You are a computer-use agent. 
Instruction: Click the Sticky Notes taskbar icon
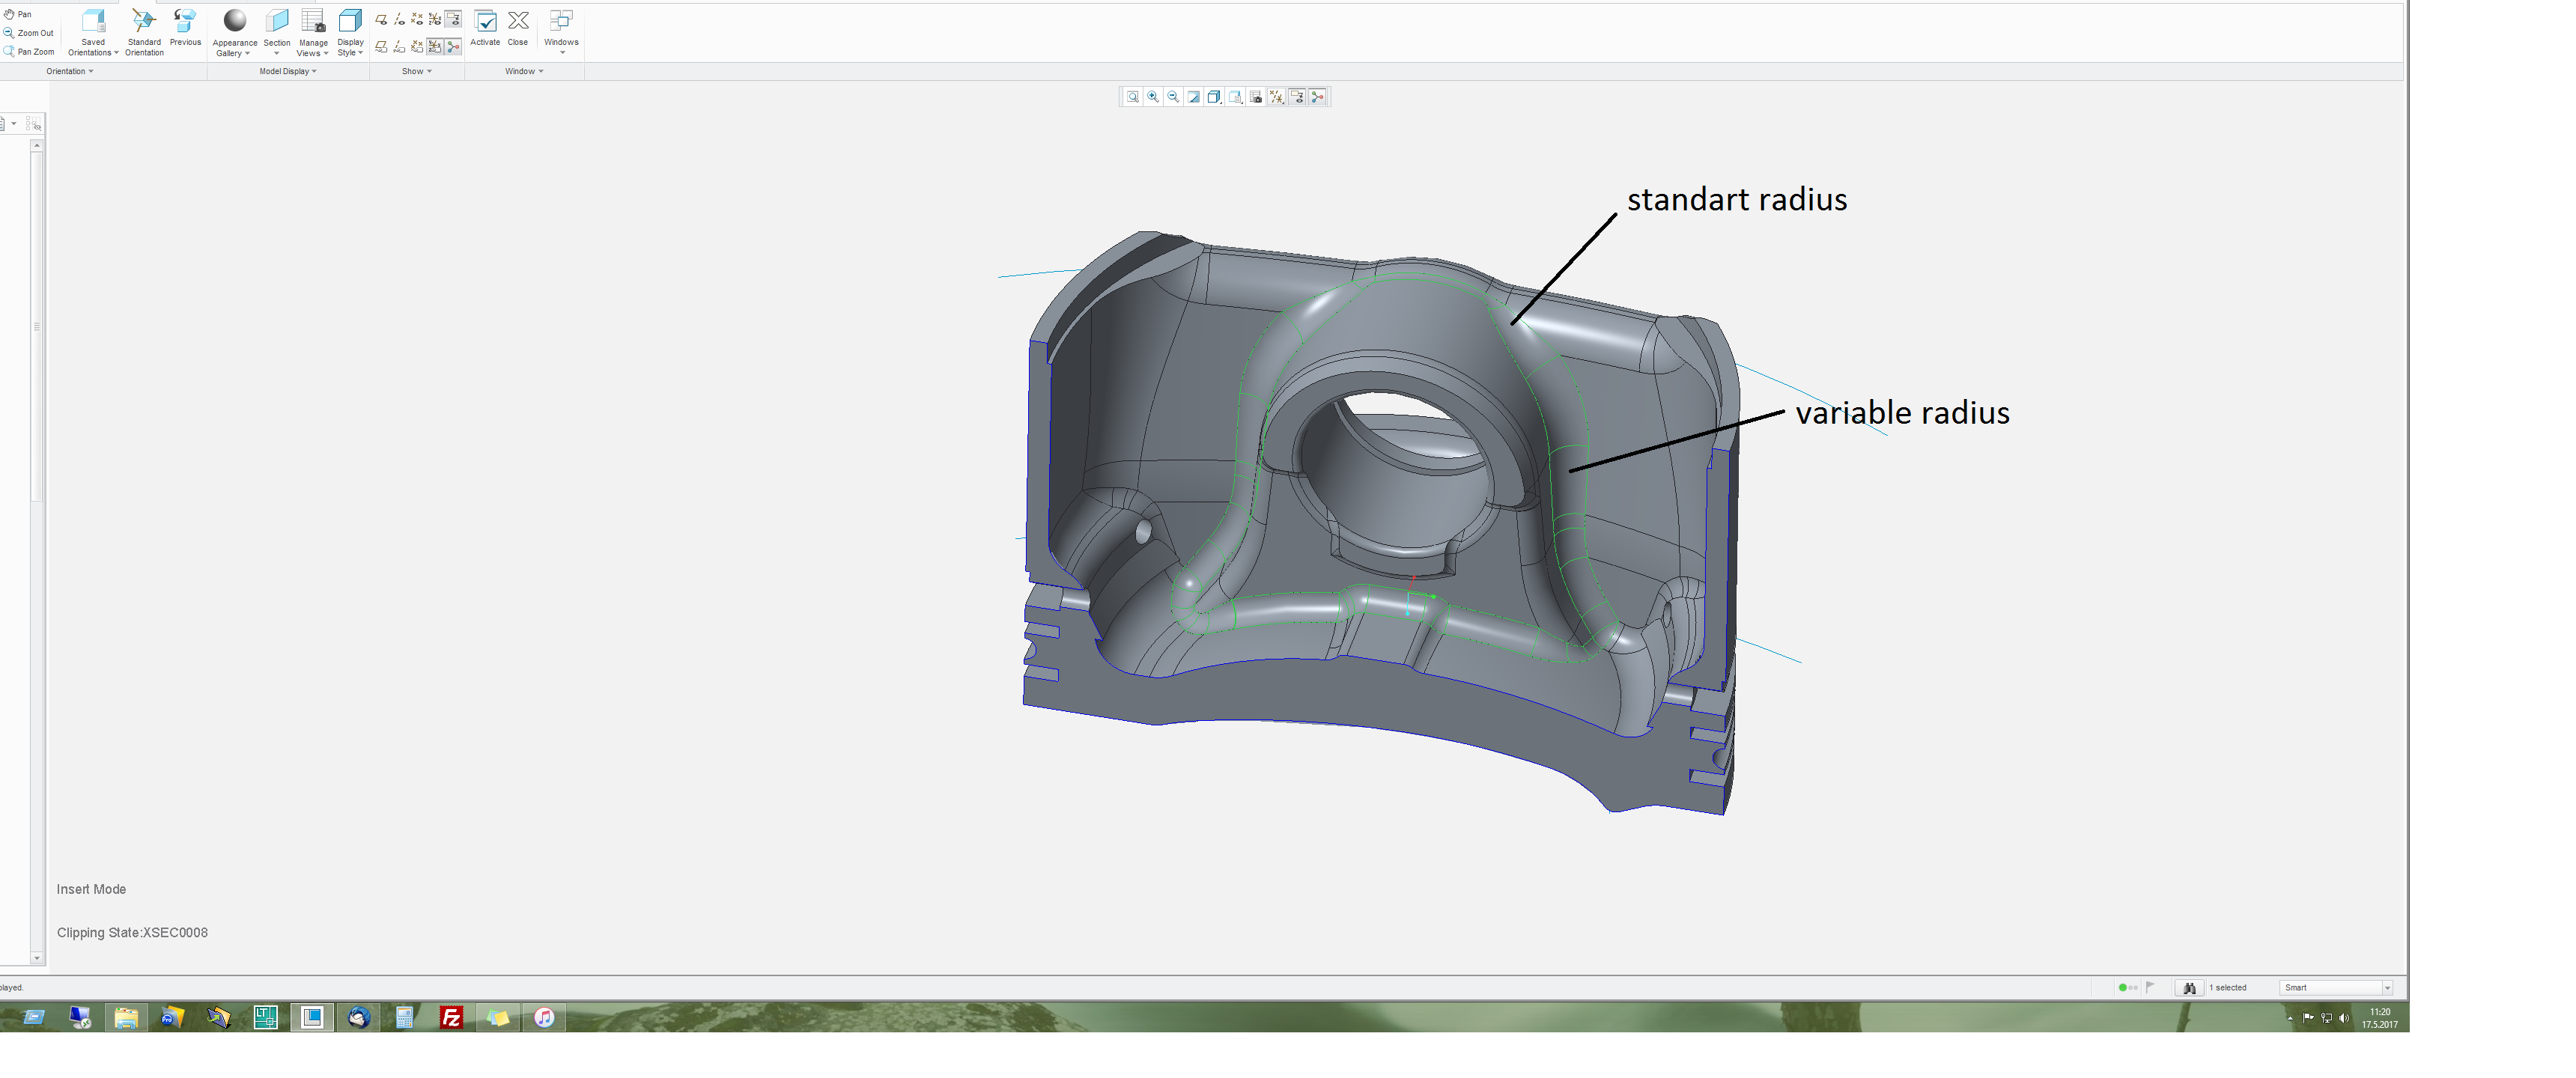point(498,1018)
